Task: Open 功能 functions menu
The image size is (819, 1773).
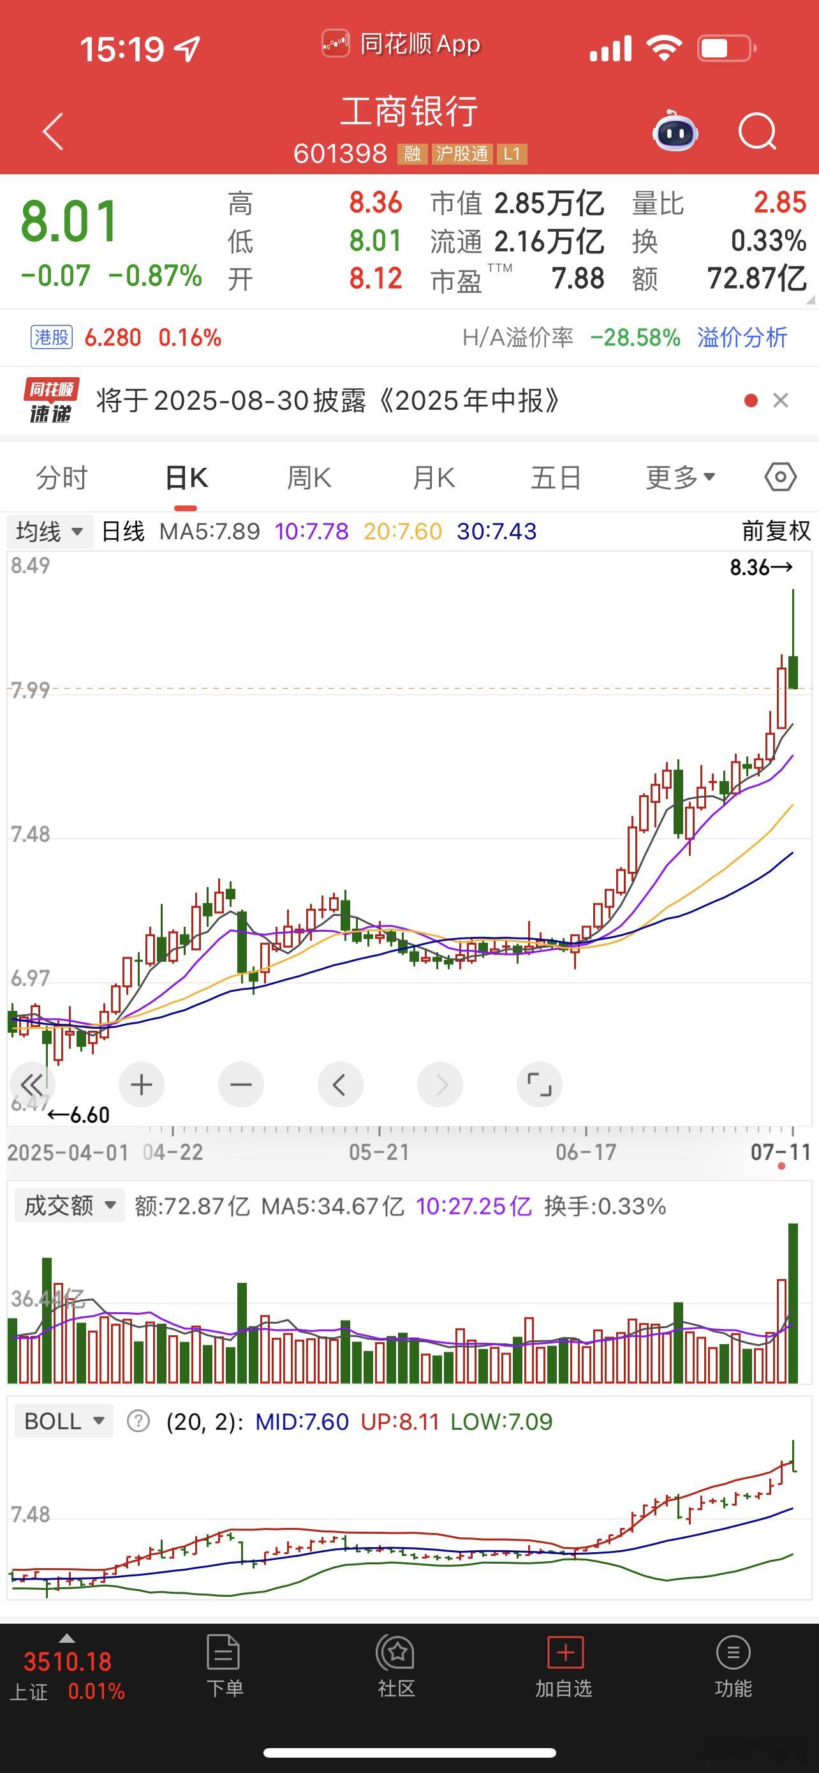Action: coord(733,1666)
